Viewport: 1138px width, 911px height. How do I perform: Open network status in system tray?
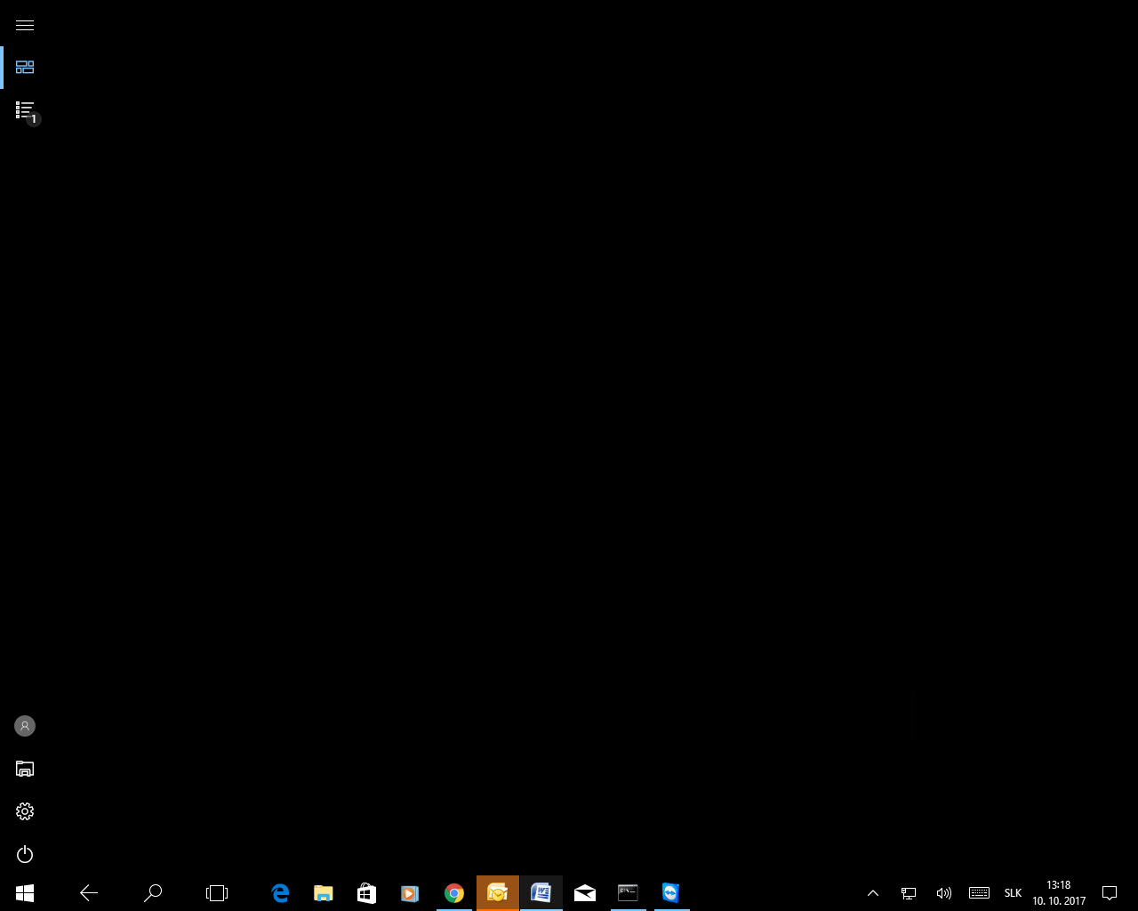pyautogui.click(x=909, y=893)
